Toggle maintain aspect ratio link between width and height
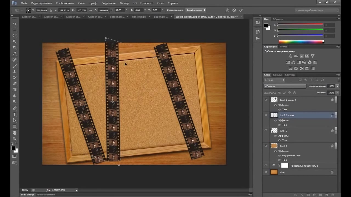 tap(90, 10)
